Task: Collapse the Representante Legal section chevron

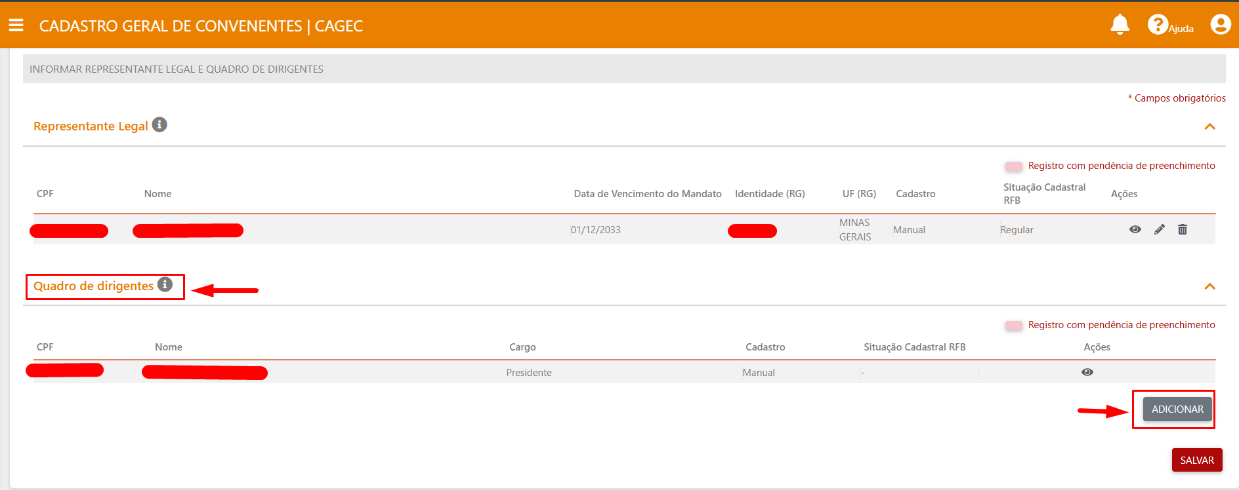Action: pyautogui.click(x=1209, y=126)
